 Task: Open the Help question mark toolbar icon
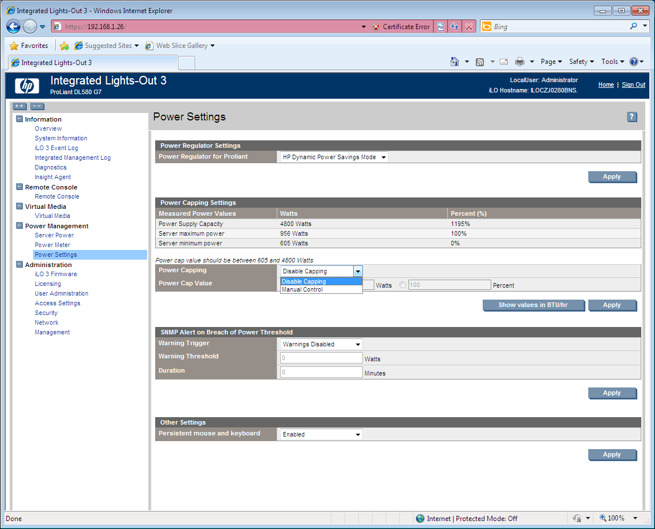pos(634,62)
